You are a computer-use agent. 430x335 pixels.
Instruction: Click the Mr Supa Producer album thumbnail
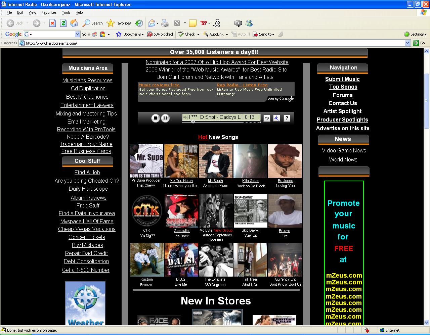[146, 161]
